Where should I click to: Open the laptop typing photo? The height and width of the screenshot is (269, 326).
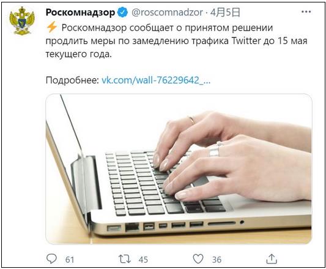[179, 169]
